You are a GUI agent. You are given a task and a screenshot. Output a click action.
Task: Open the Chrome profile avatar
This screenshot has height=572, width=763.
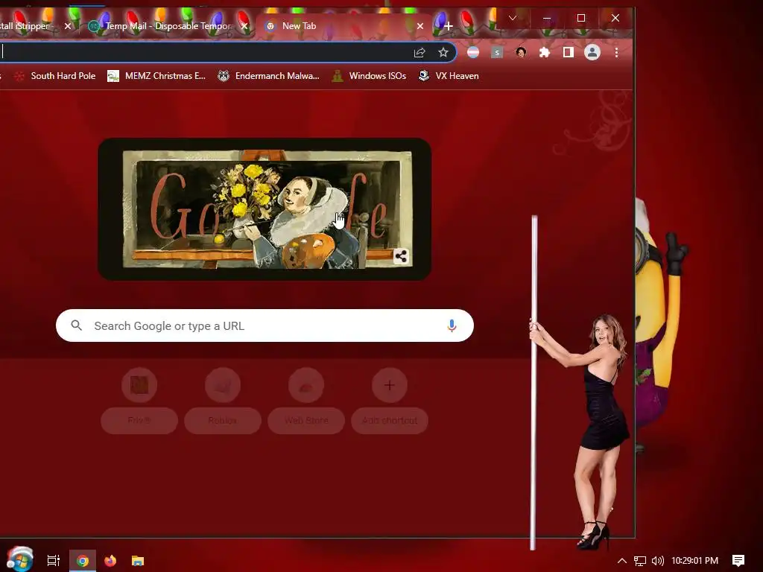coord(592,53)
